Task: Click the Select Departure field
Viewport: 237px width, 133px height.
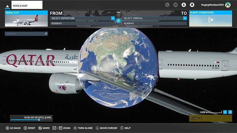Action: click(82, 18)
